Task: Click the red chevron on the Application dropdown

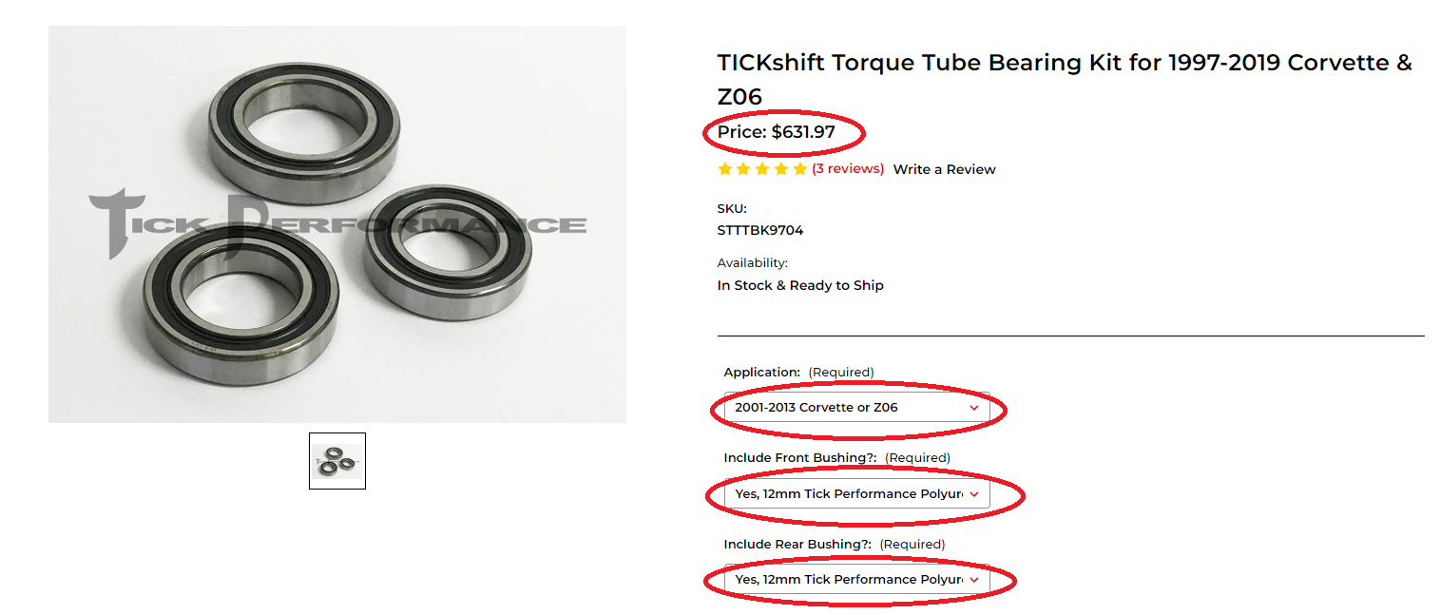Action: (x=972, y=409)
